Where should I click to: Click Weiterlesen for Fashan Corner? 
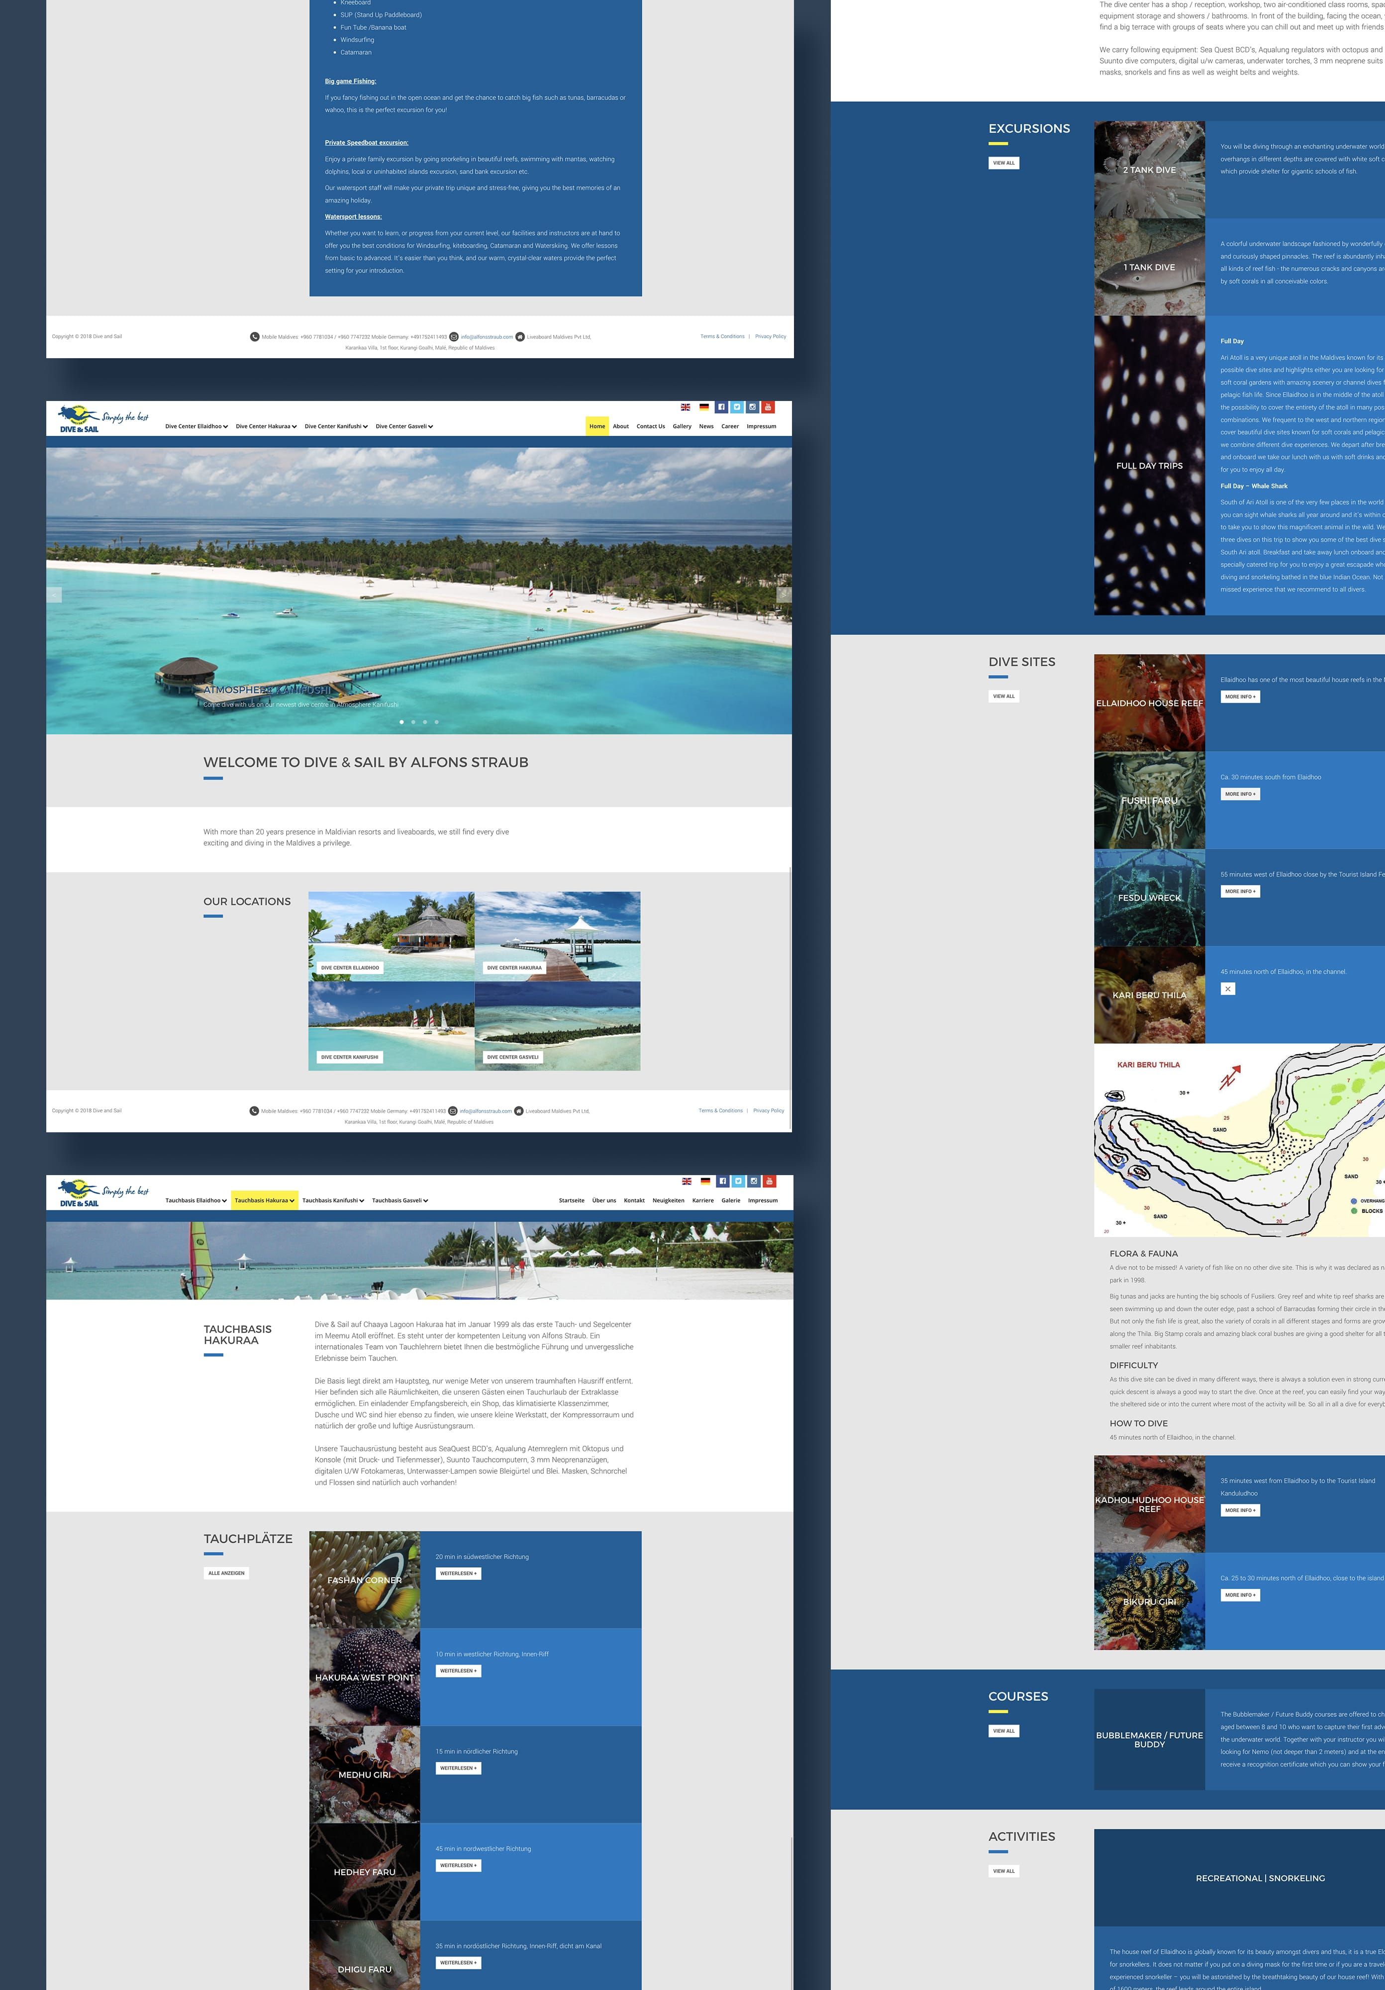point(458,1573)
